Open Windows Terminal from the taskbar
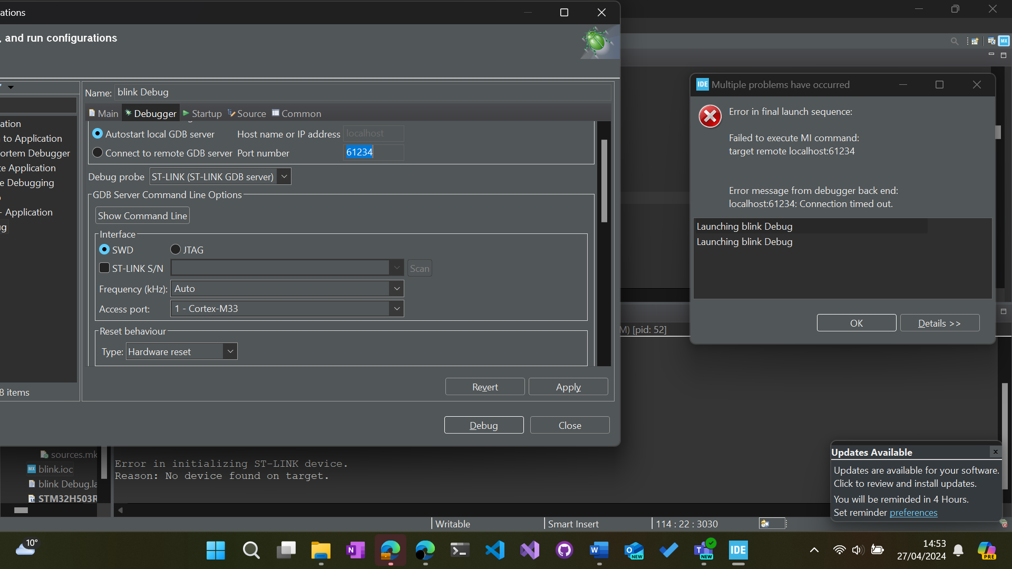Viewport: 1012px width, 569px height. click(459, 550)
